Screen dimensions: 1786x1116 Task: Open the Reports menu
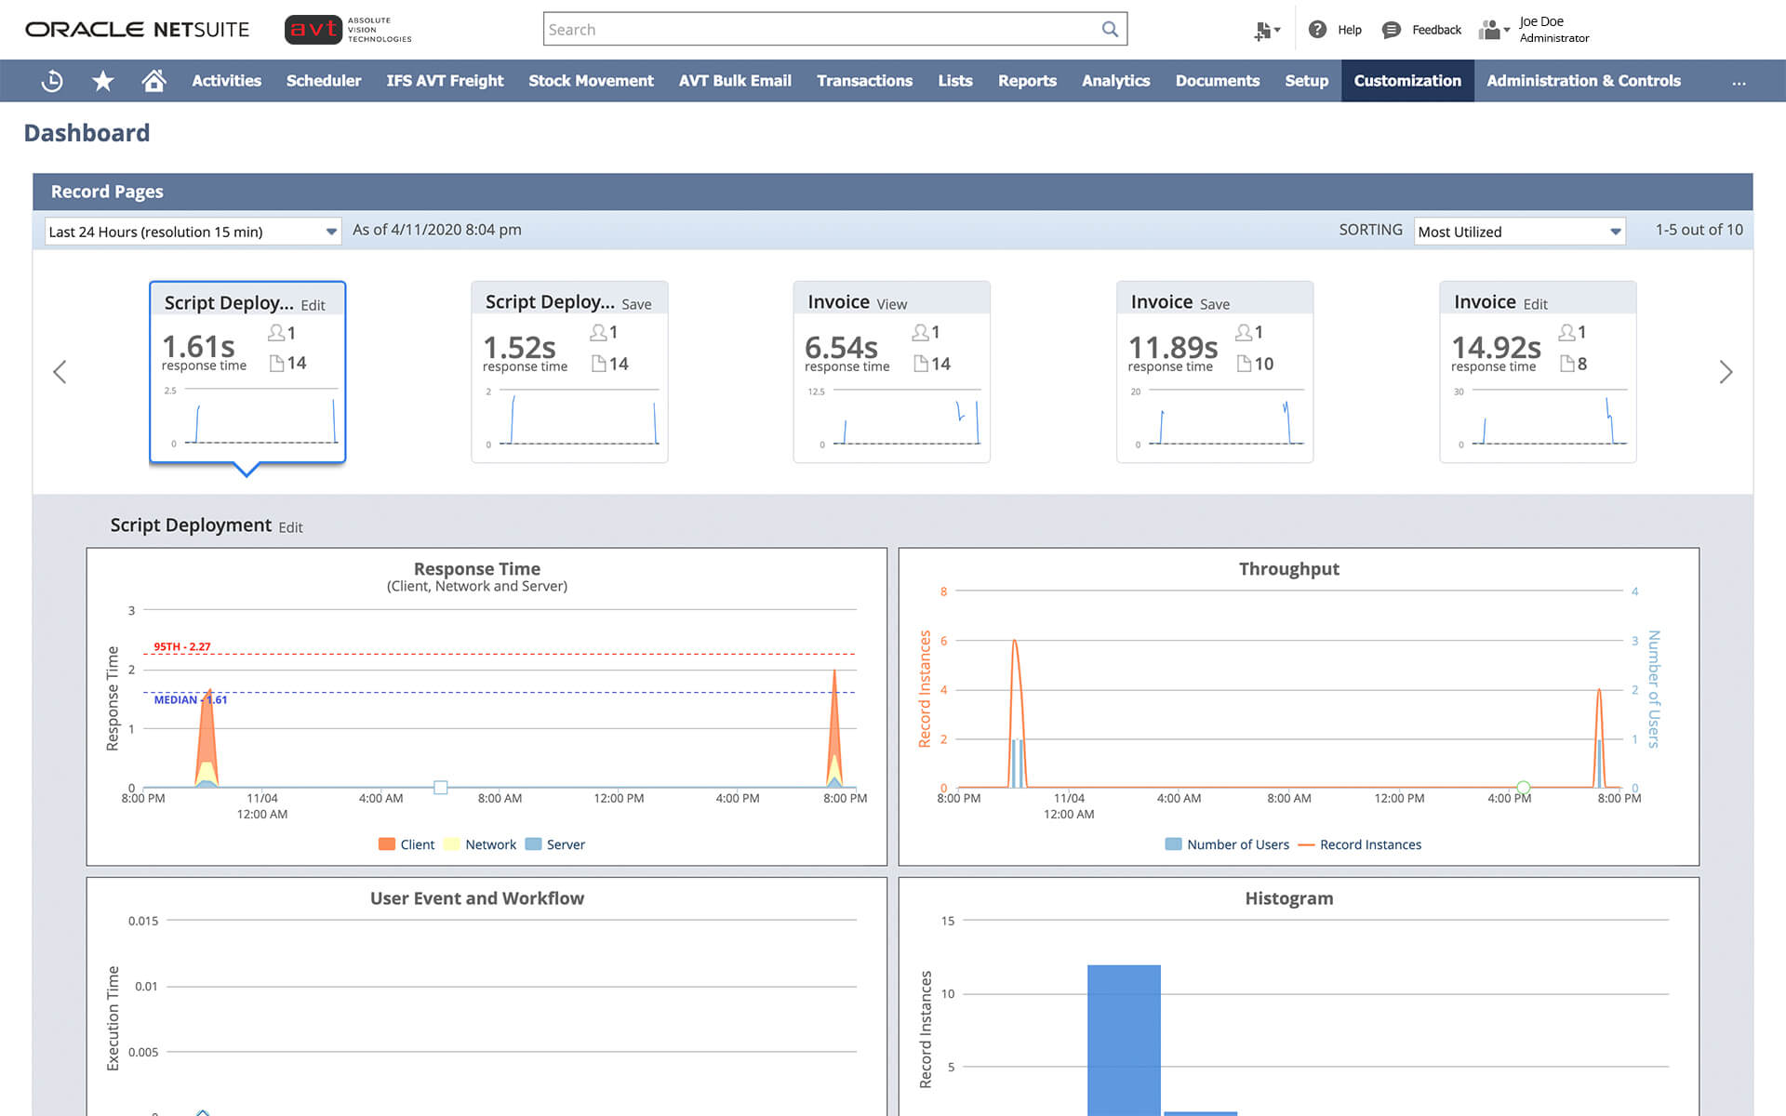(1027, 81)
